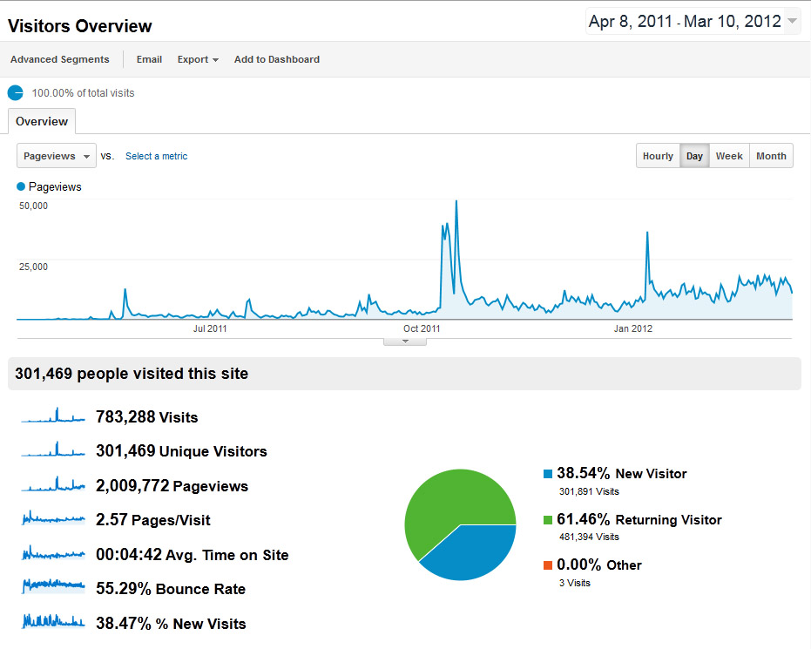Switch graph granularity to Hourly
Screen dimensions: 811x649
coord(658,156)
